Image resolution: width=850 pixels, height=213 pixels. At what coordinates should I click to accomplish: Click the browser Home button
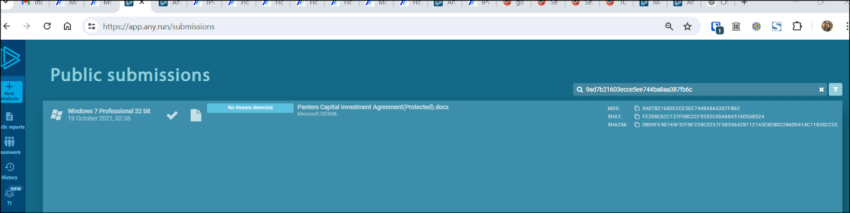point(67,26)
